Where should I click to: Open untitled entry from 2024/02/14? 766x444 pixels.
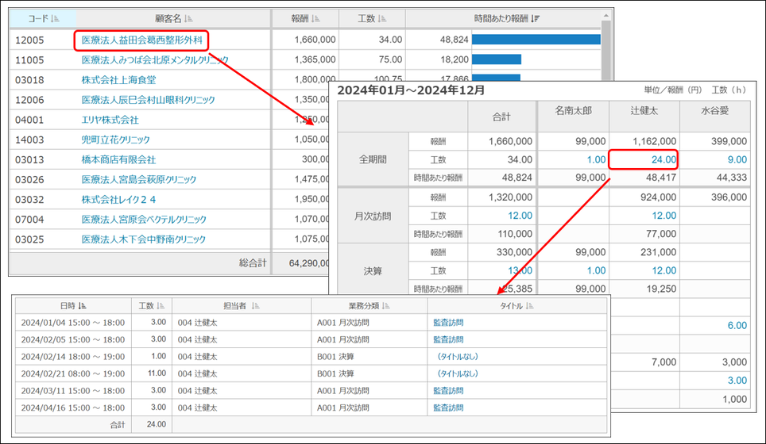(457, 357)
